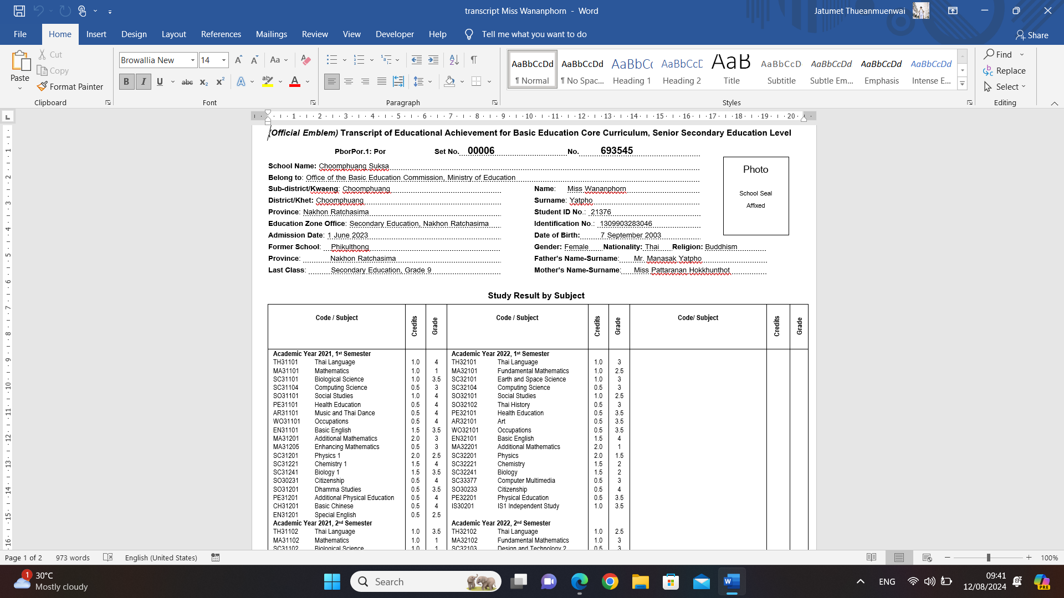Viewport: 1064px width, 598px height.
Task: Switch to Web Layout view
Action: coord(927,558)
